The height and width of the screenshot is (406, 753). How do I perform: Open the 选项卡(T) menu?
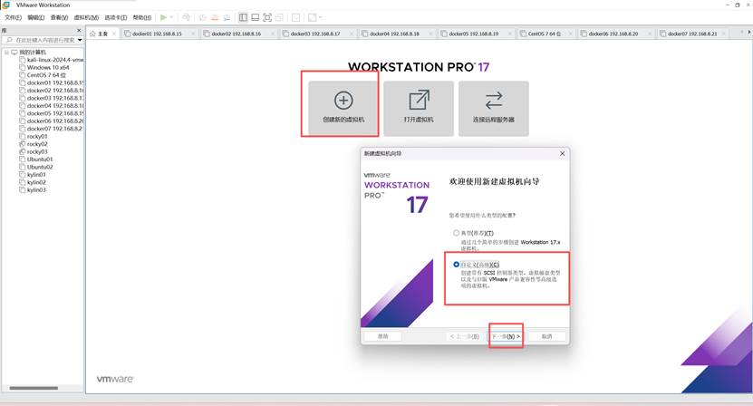(x=116, y=17)
